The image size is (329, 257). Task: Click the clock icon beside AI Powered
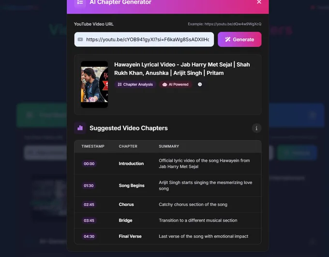coord(200,84)
